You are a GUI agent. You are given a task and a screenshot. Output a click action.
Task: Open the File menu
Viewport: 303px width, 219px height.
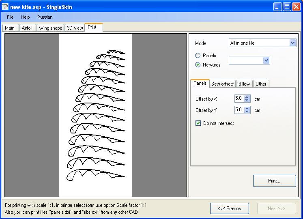(x=10, y=17)
